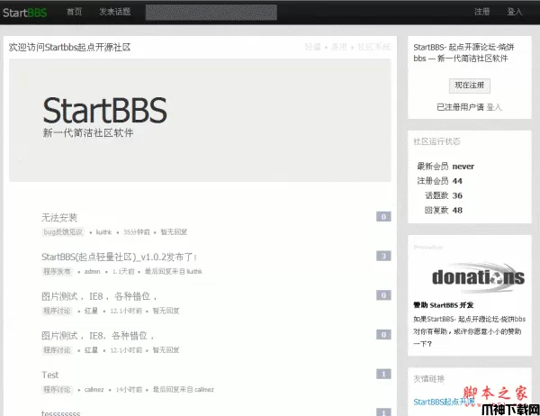Select the 话题数 36 statistic
Screen dimensions: 540x416
point(444,195)
